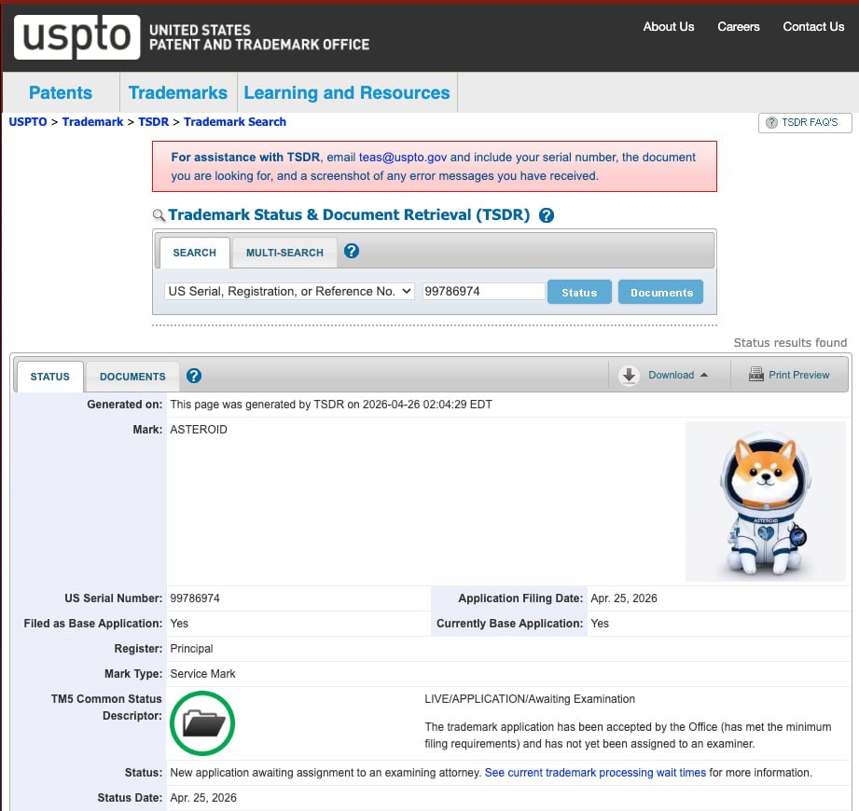This screenshot has width=859, height=811.
Task: Click the blue Status button
Action: click(x=579, y=292)
